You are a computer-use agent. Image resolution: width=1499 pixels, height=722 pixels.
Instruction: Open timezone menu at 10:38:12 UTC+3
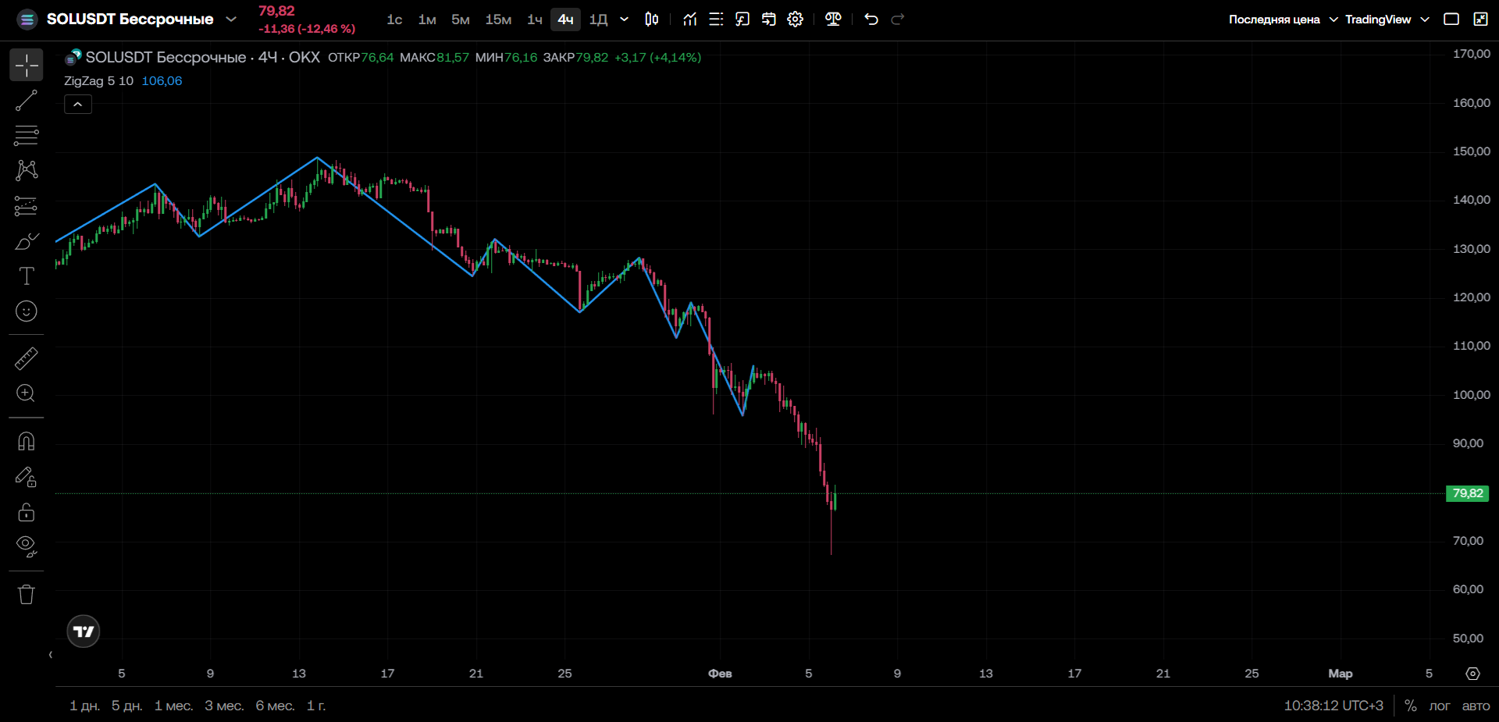tap(1333, 706)
